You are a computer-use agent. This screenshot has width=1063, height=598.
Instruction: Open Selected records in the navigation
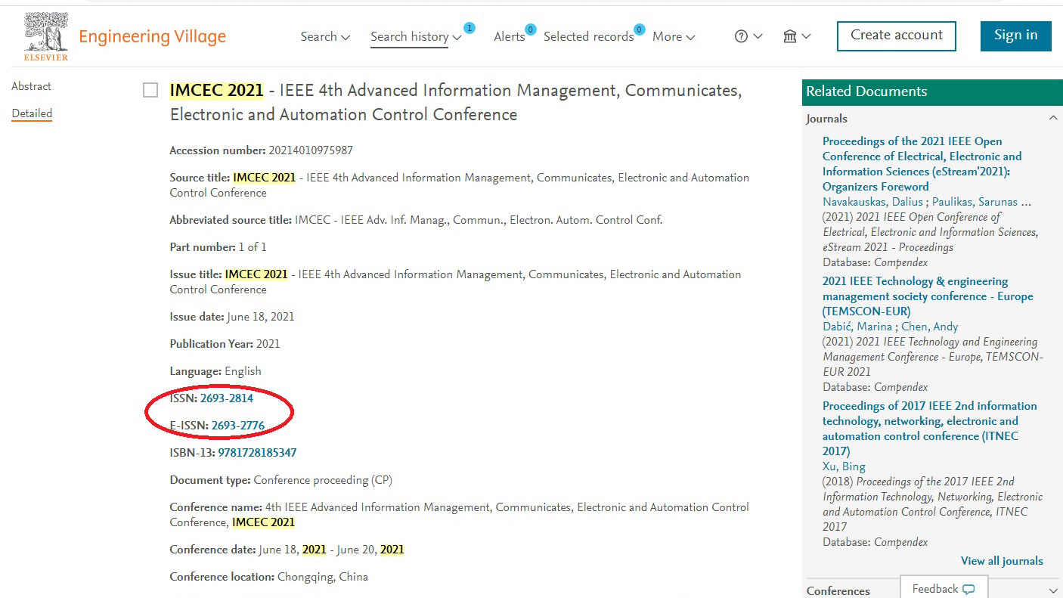(588, 36)
